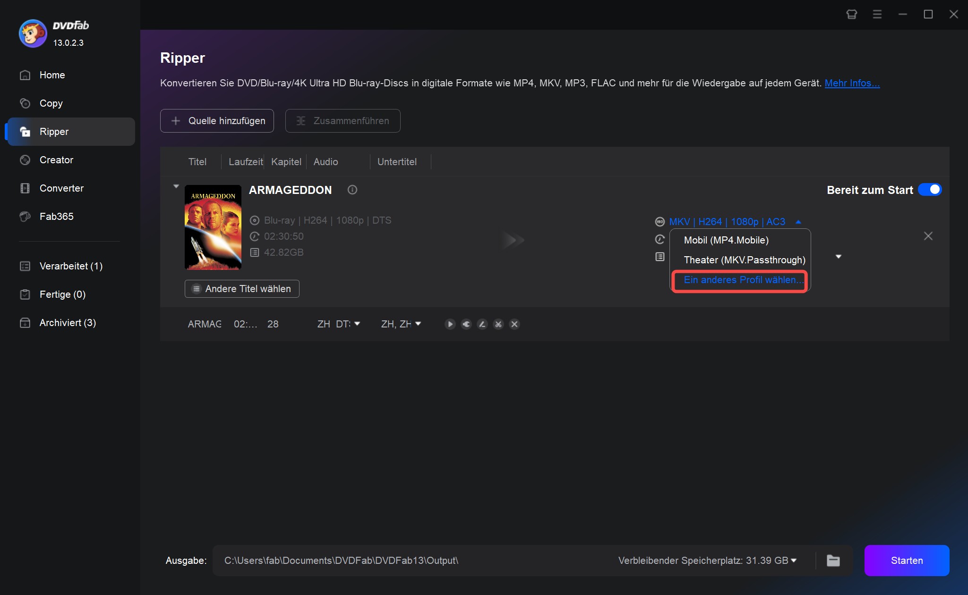This screenshot has height=595, width=968.
Task: Open advanced settings wrench icon for title
Action: [466, 324]
